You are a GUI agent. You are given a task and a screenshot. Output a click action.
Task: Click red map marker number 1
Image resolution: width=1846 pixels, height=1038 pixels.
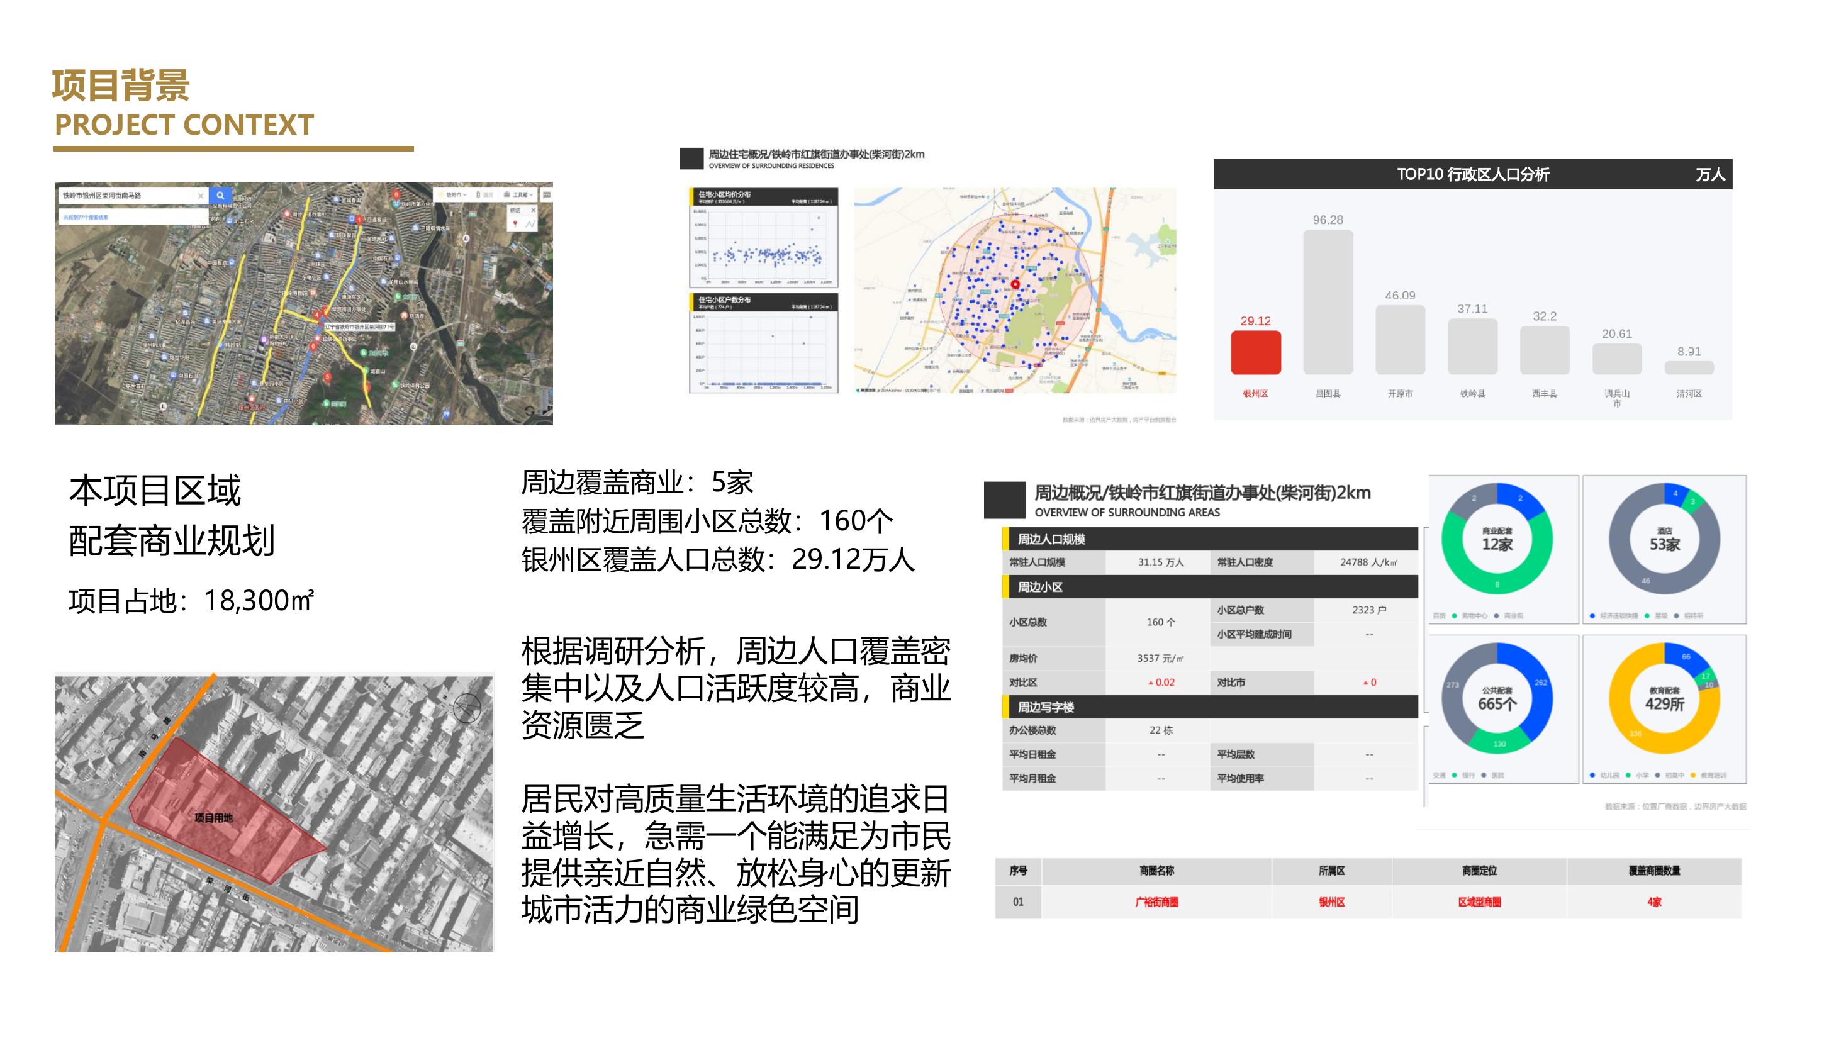click(x=360, y=220)
